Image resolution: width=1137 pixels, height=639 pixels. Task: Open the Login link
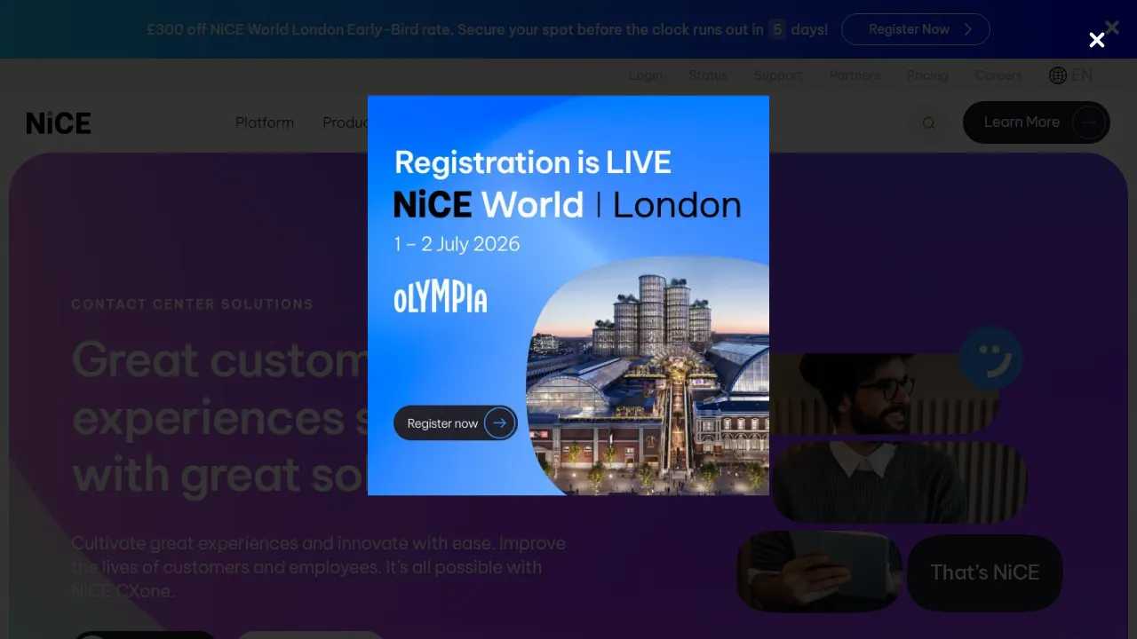(646, 75)
